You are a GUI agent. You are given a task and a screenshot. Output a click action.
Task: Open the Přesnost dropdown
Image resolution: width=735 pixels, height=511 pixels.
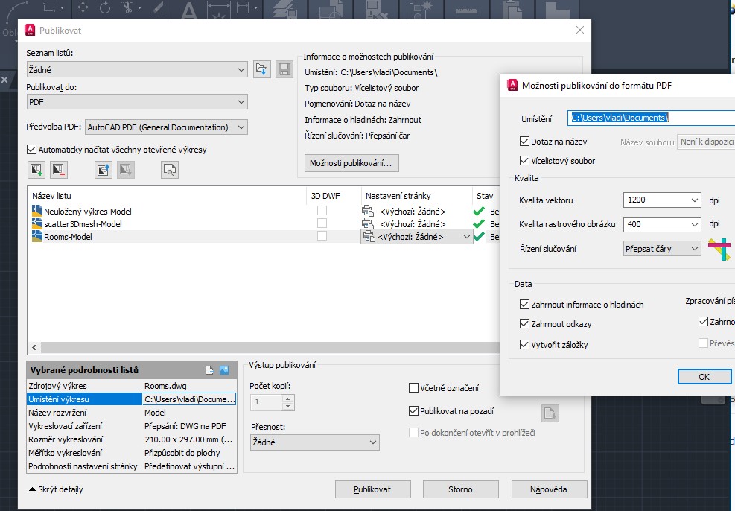pyautogui.click(x=314, y=442)
